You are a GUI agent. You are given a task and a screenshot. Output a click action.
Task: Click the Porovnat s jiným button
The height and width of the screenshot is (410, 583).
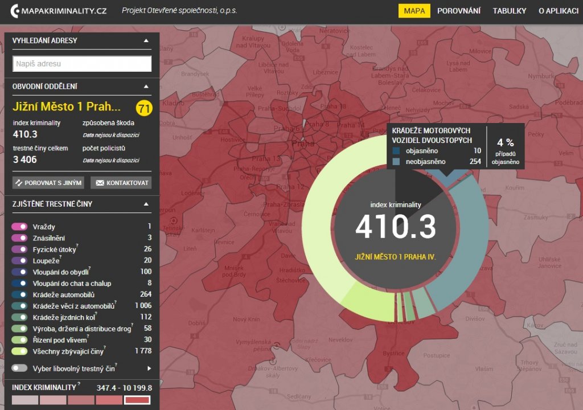48,183
